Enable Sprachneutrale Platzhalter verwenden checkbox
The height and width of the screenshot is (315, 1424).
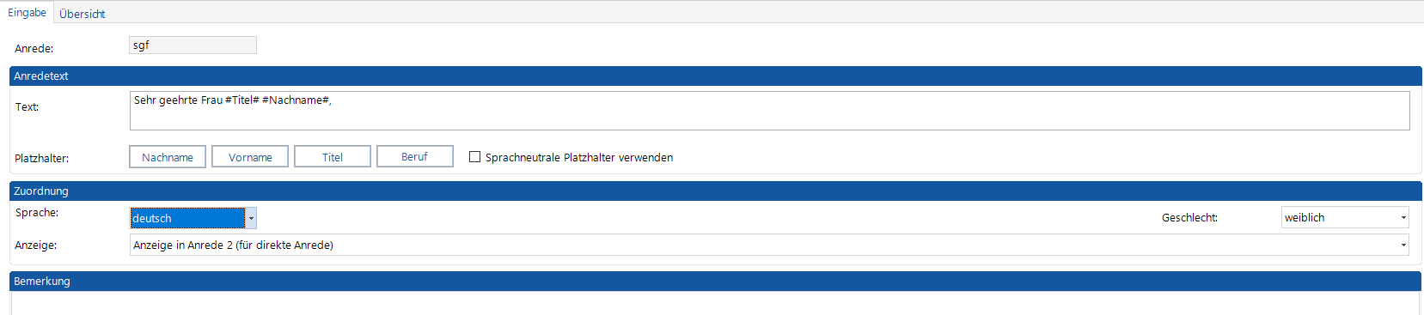point(474,157)
